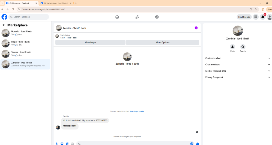Bookmark this page with the star icon
272x145 pixels.
[256, 9]
